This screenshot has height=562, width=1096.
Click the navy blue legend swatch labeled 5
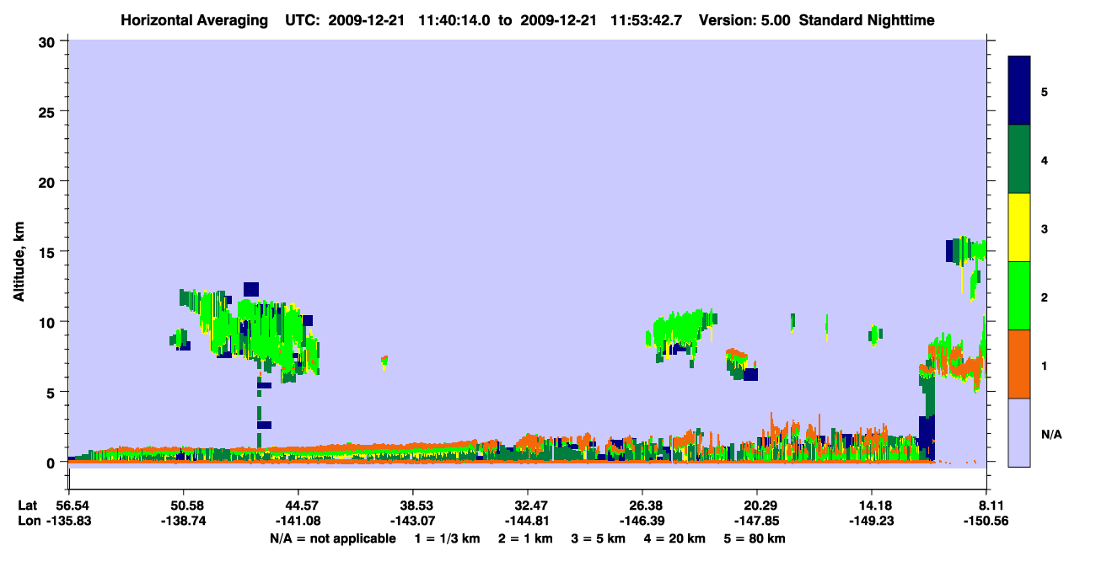(1019, 91)
